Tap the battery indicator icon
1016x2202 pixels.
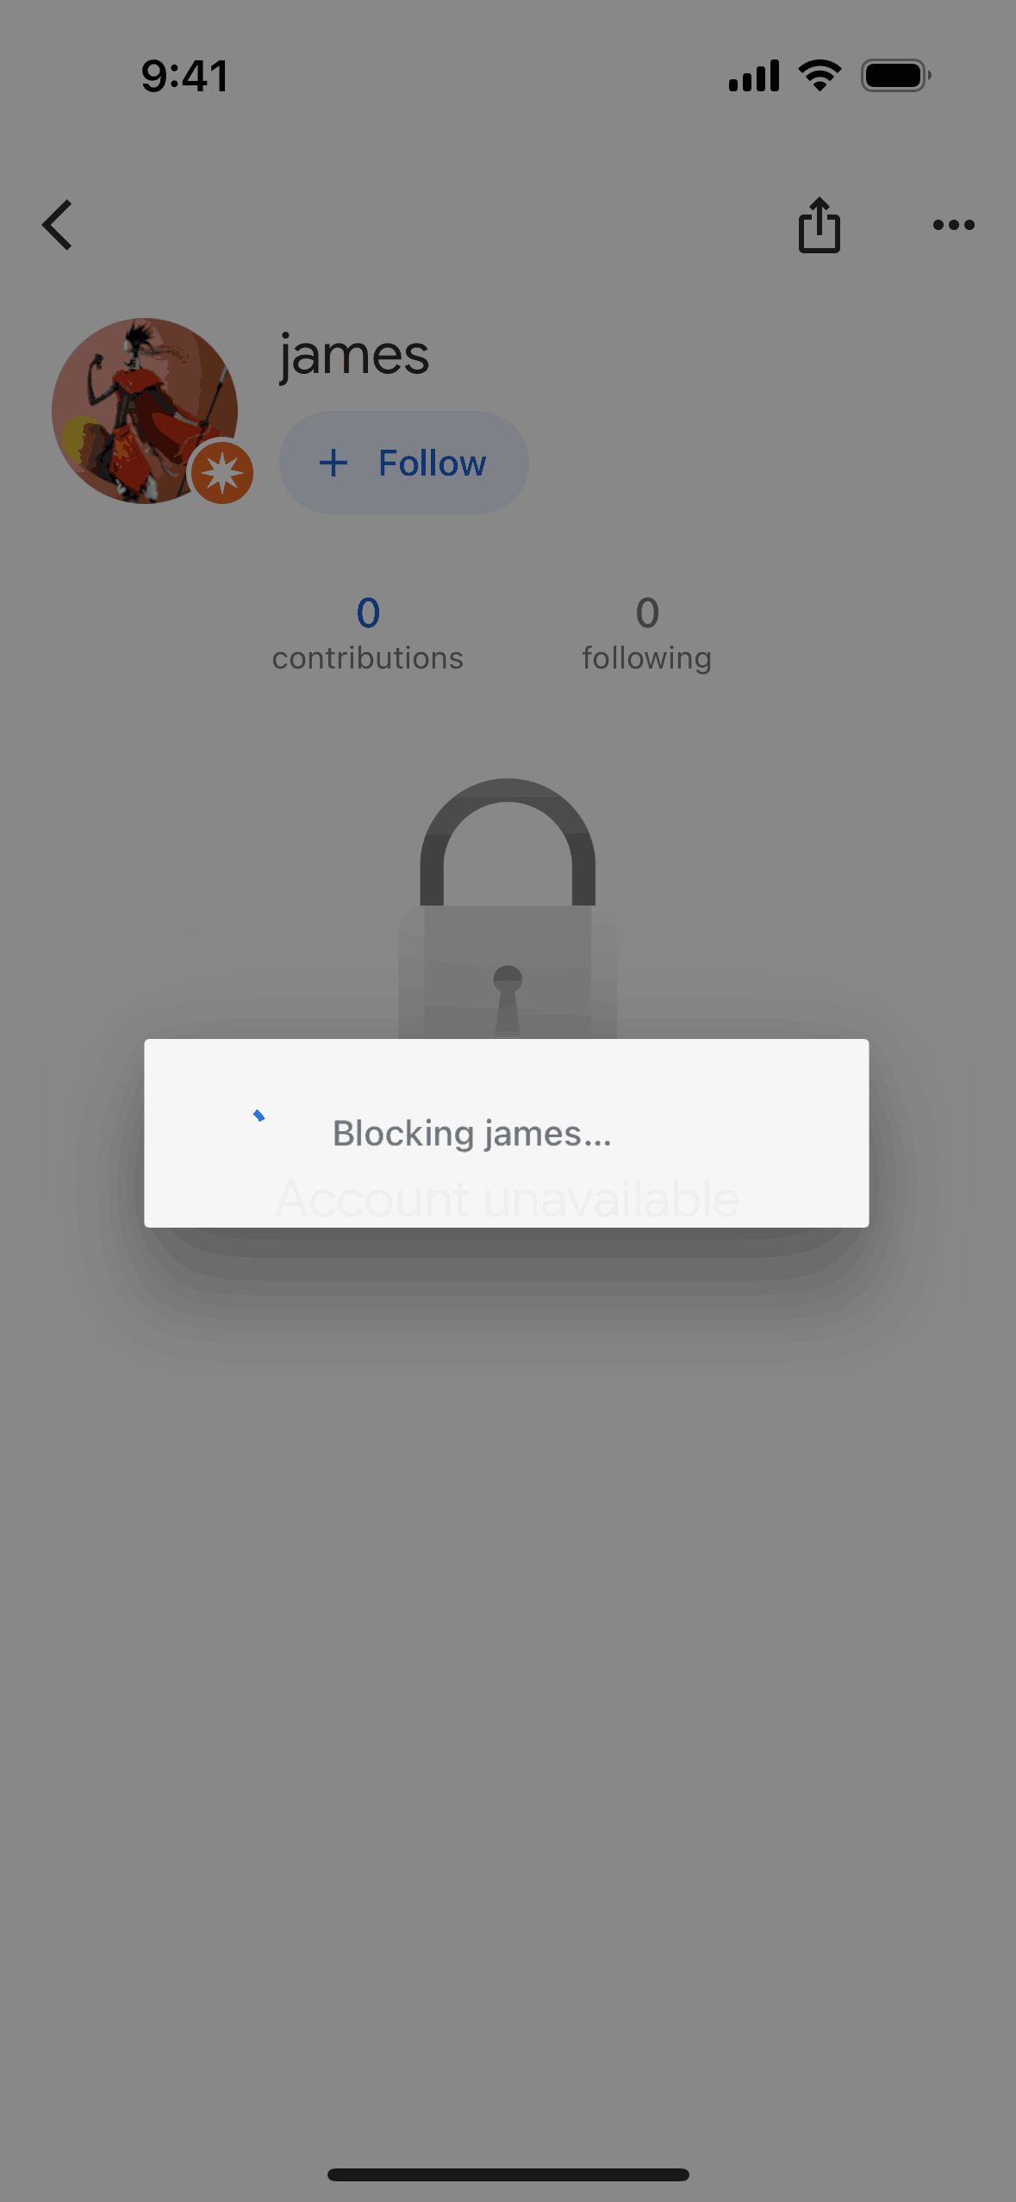tap(896, 76)
